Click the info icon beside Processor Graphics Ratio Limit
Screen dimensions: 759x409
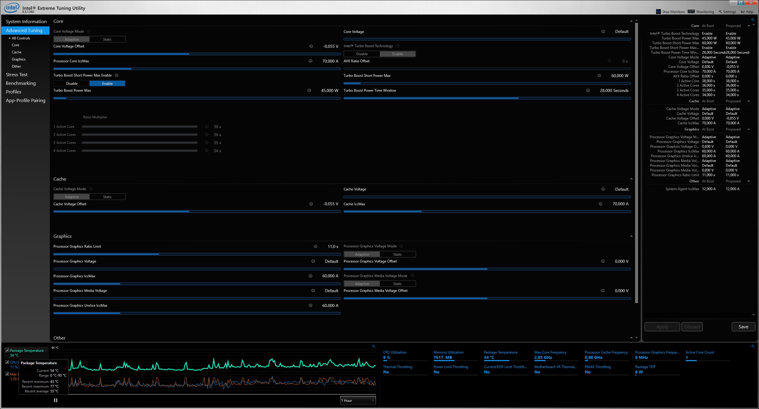click(x=315, y=246)
